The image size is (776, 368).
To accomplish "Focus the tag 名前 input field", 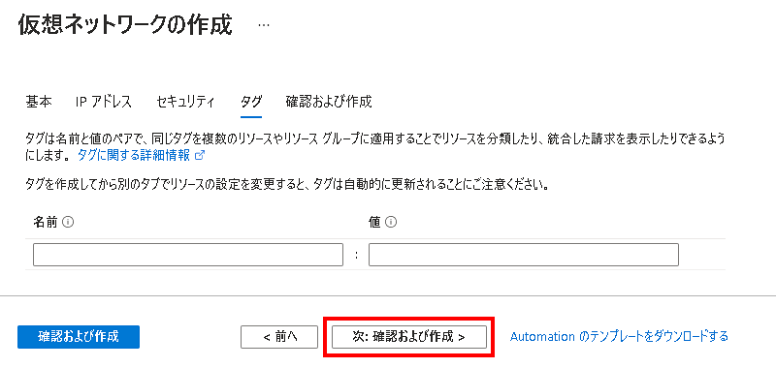I will tap(188, 255).
